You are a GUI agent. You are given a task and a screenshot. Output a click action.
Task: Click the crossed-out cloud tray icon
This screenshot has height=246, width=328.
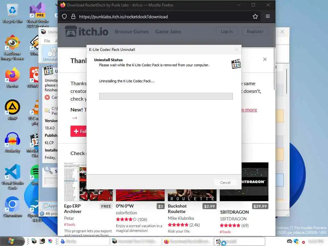pyautogui.click(x=289, y=242)
